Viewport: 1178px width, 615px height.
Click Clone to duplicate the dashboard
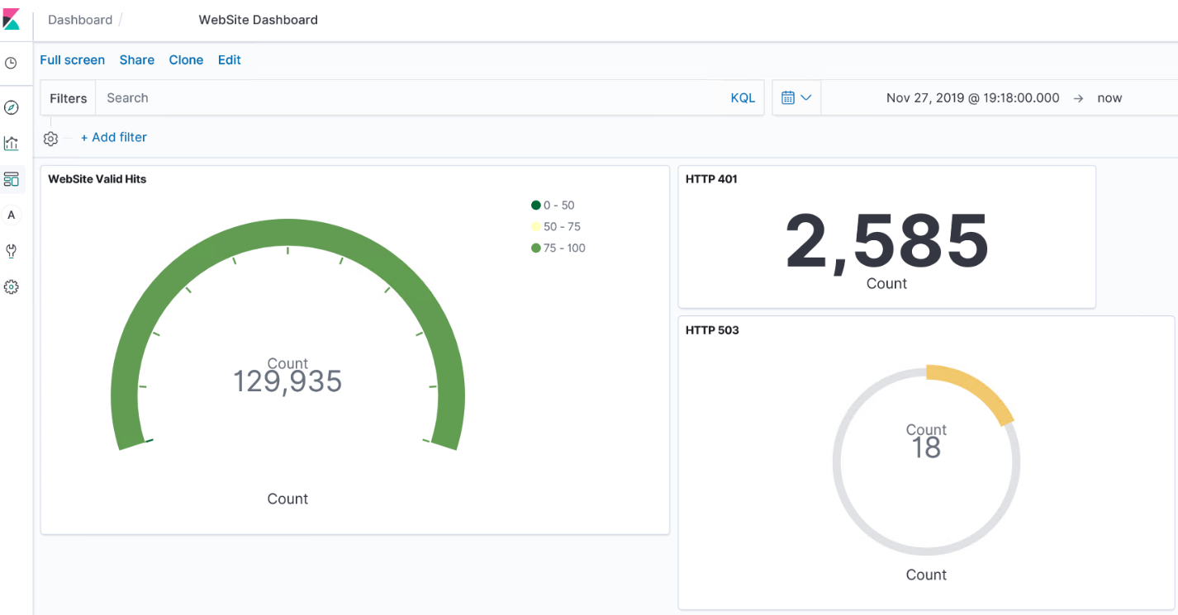coord(186,59)
